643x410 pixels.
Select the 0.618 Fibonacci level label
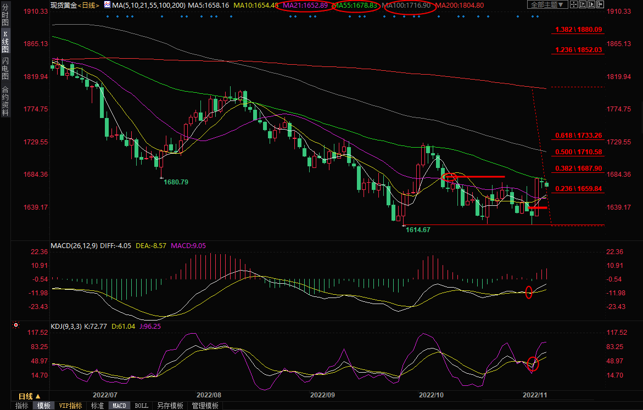point(578,135)
